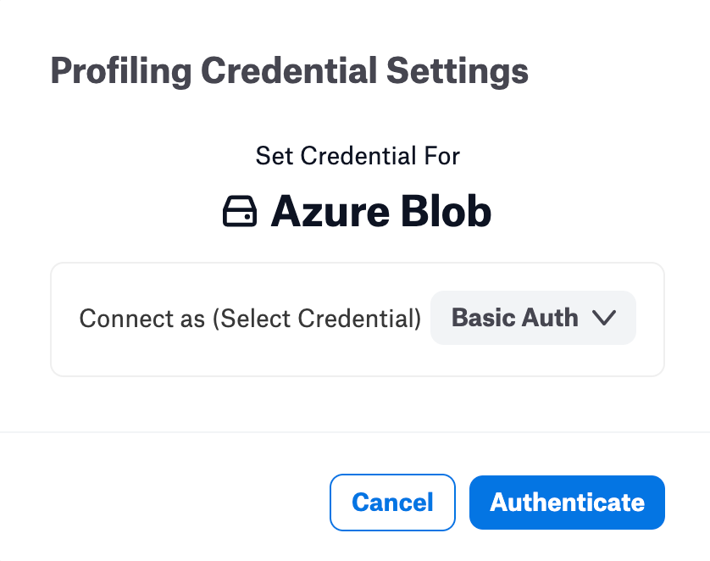
Task: Open the Basic Auth credential dropdown
Action: (x=533, y=318)
